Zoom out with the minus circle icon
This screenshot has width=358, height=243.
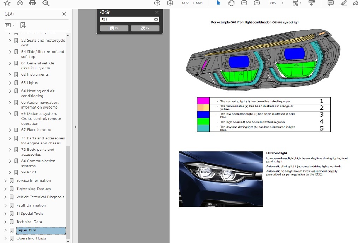(x=244, y=3)
